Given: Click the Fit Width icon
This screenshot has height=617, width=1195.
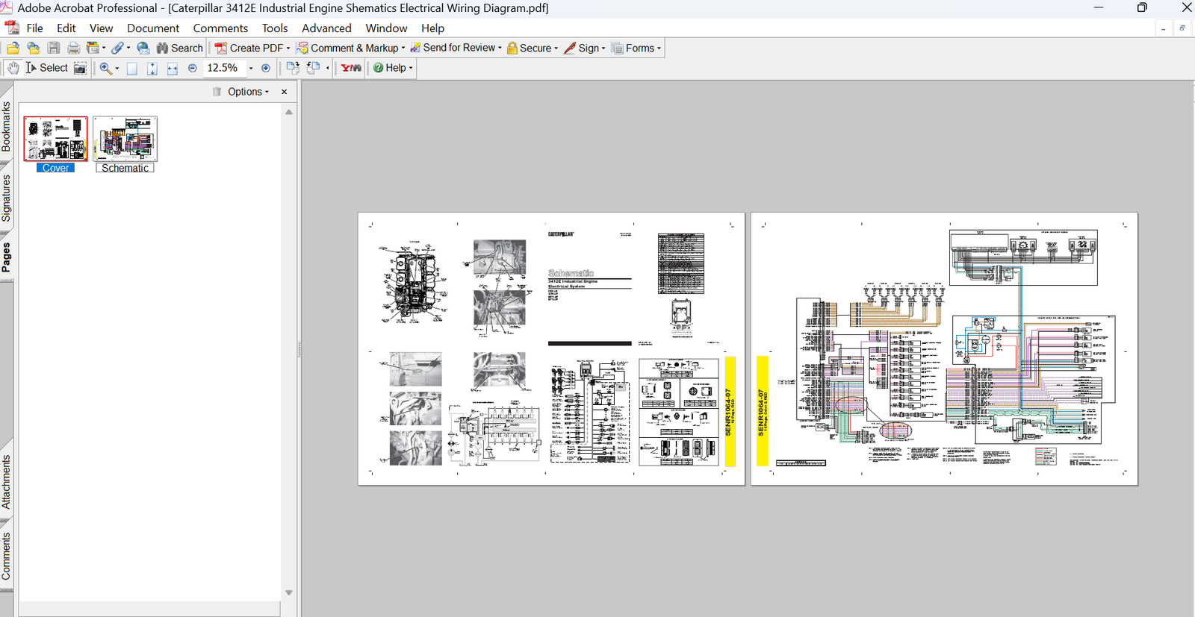Looking at the screenshot, I should [173, 68].
